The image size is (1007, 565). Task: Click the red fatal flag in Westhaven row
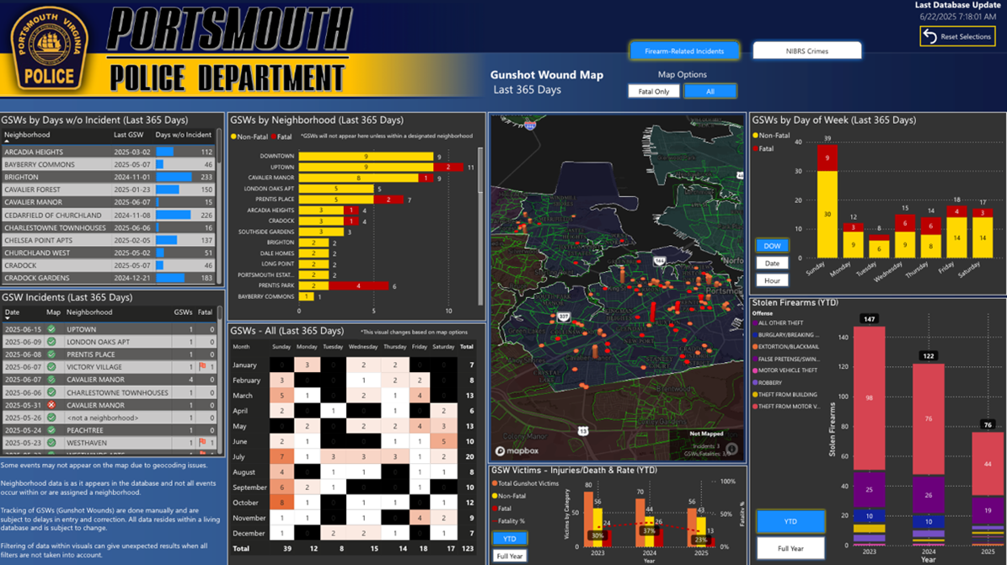[202, 443]
